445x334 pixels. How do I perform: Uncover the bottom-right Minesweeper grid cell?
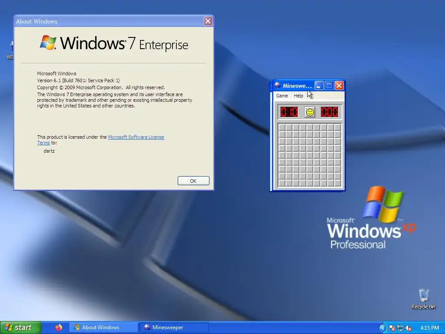point(337,183)
